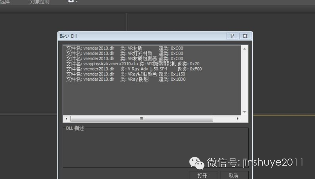Click the horizontal scroll right arrow
The width and height of the screenshot is (315, 179).
click(238, 118)
